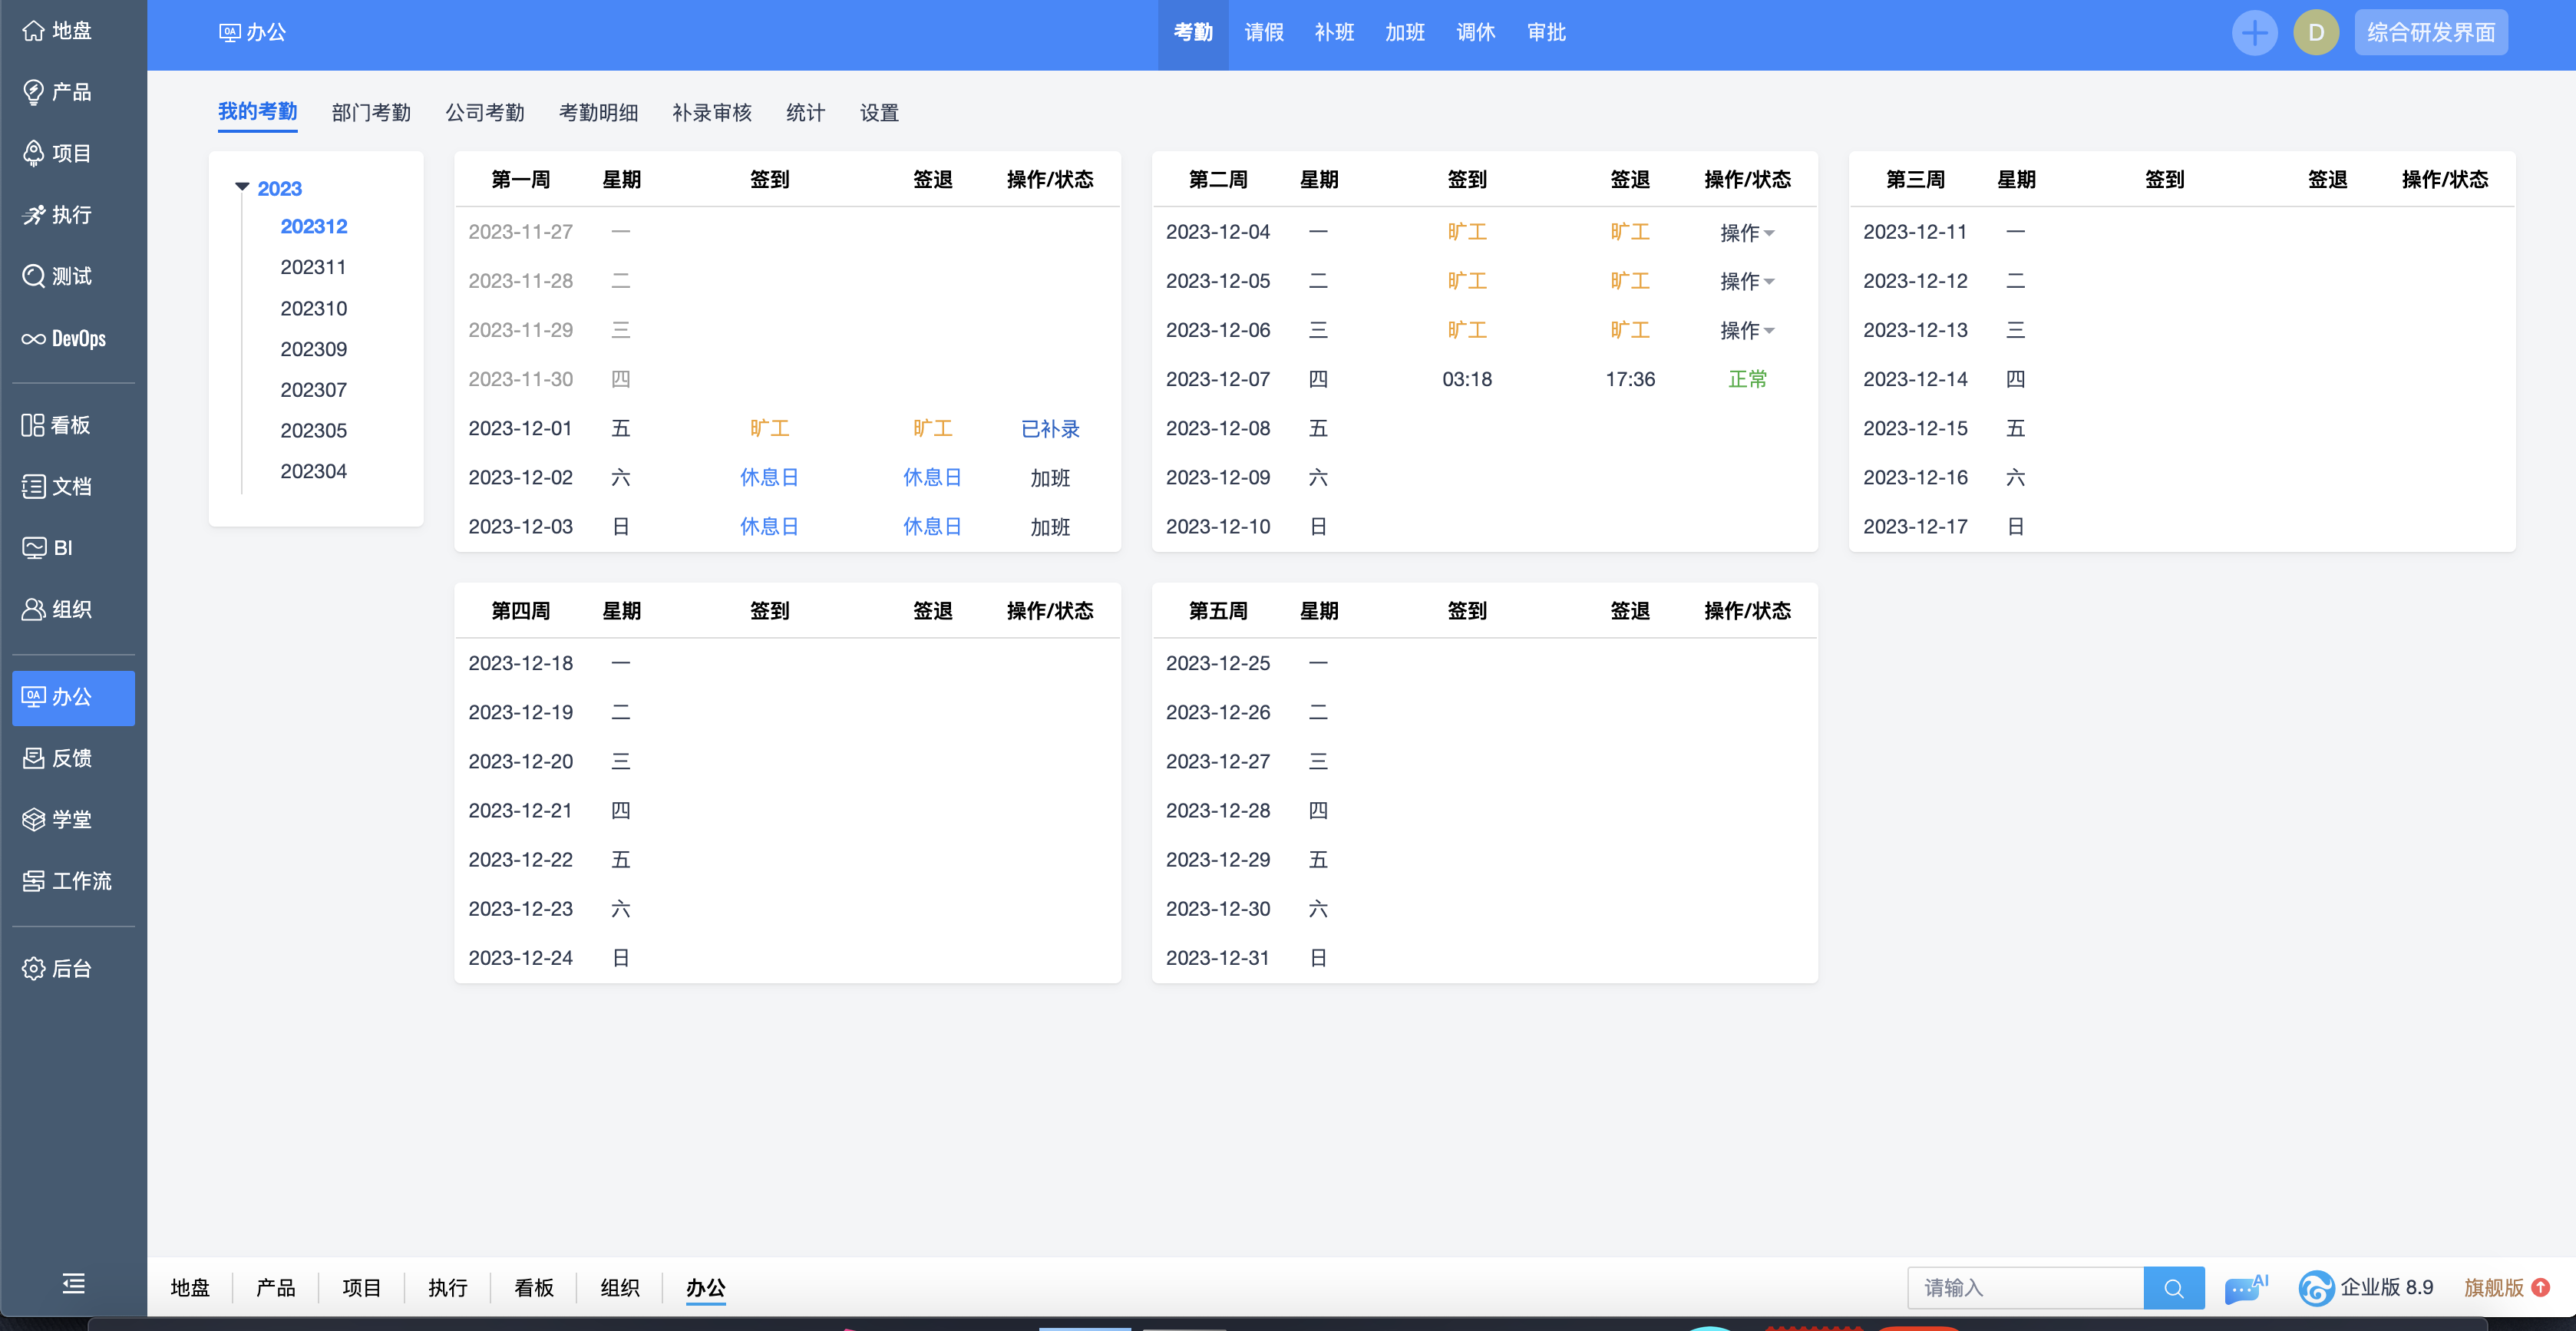Switch to the 加班 top tab
This screenshot has height=1331, width=2576.
click(1404, 32)
